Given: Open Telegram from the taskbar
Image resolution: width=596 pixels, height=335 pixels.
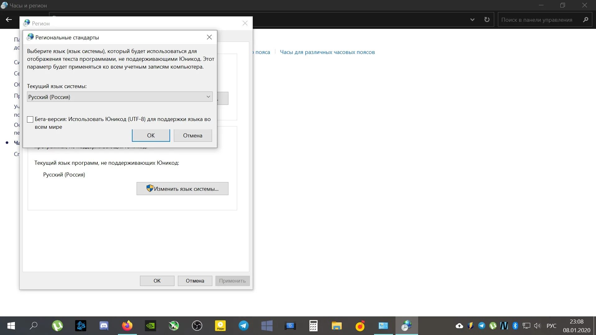Looking at the screenshot, I should click(x=243, y=326).
